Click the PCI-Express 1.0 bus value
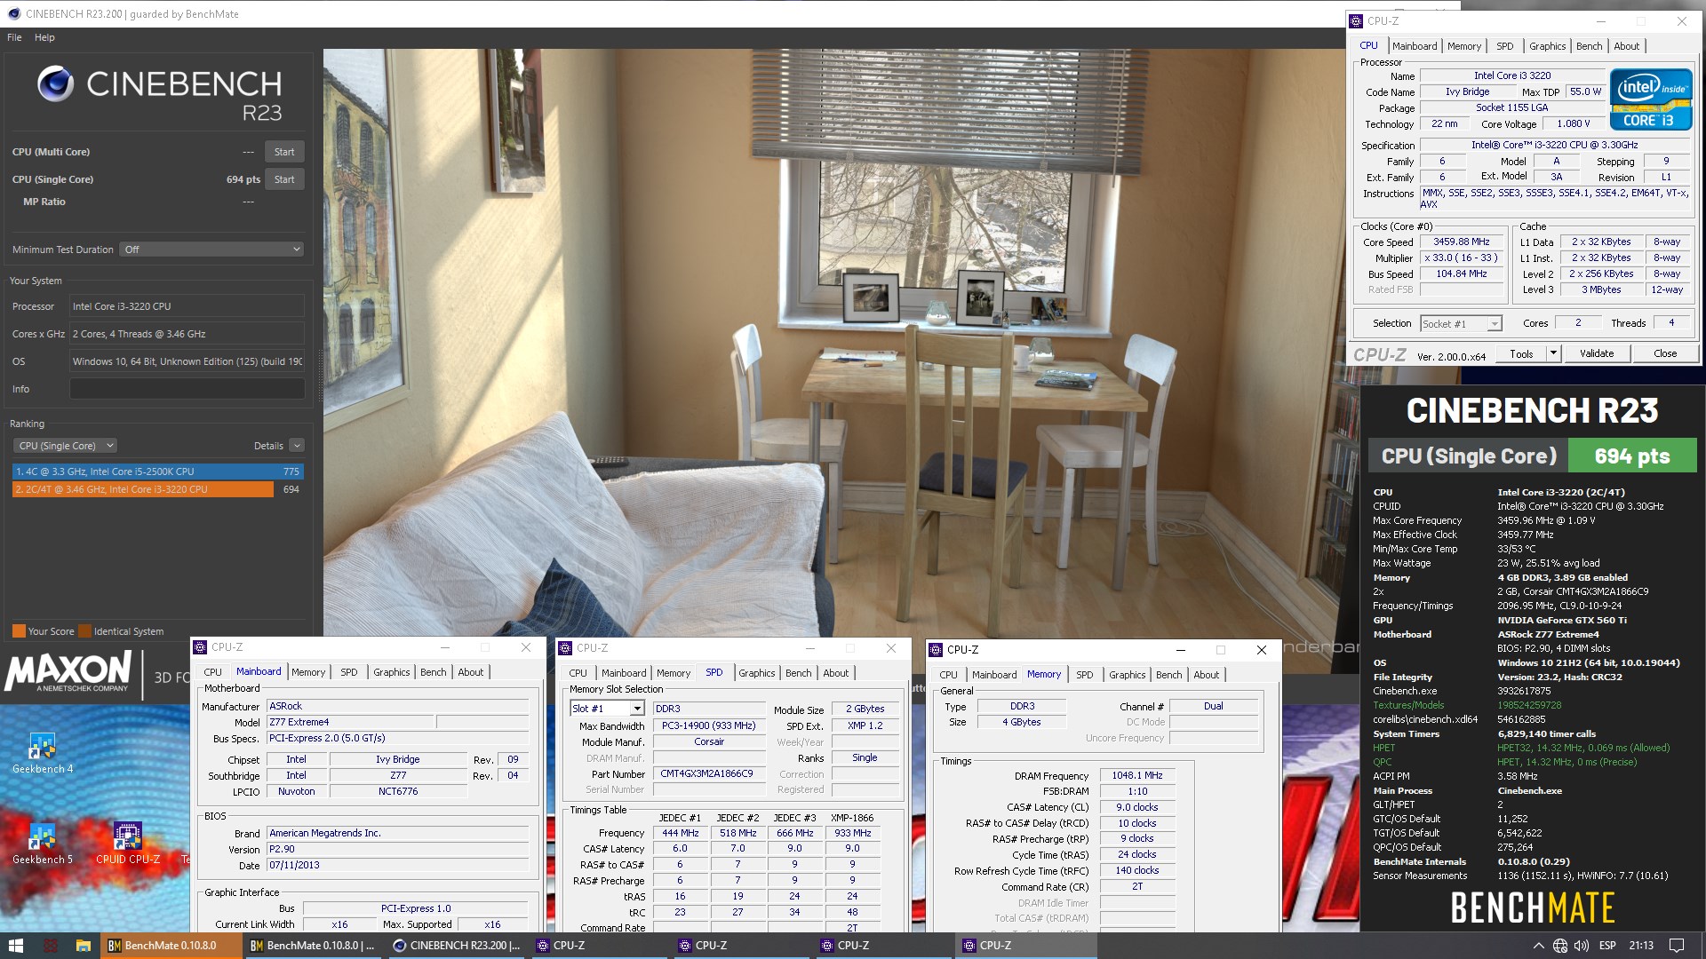Image resolution: width=1706 pixels, height=959 pixels. (x=416, y=908)
